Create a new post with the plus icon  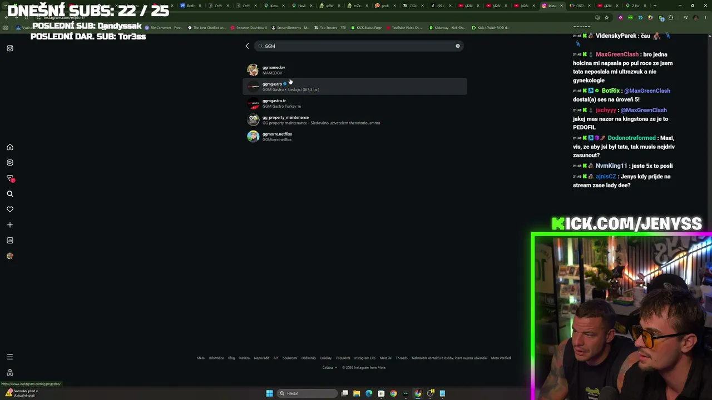click(x=10, y=225)
